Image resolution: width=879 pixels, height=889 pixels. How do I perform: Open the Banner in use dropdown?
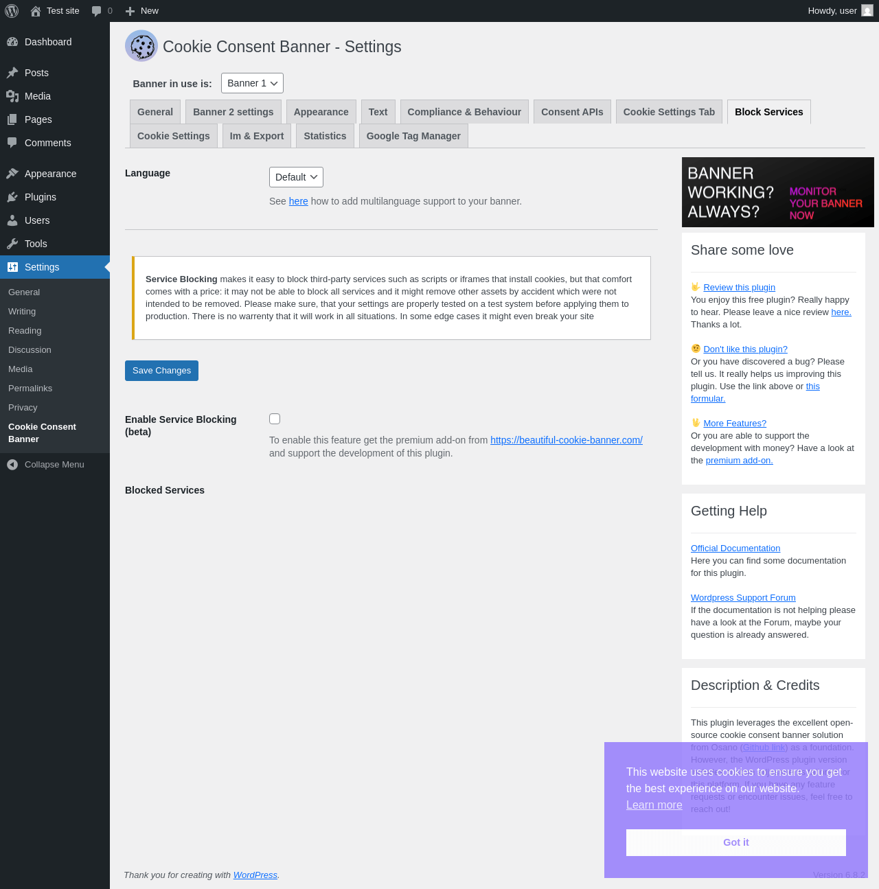click(x=252, y=83)
